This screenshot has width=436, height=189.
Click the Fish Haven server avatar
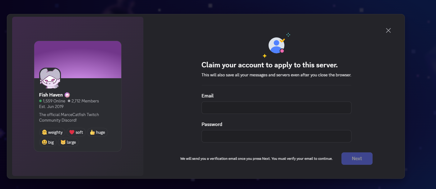point(50,78)
